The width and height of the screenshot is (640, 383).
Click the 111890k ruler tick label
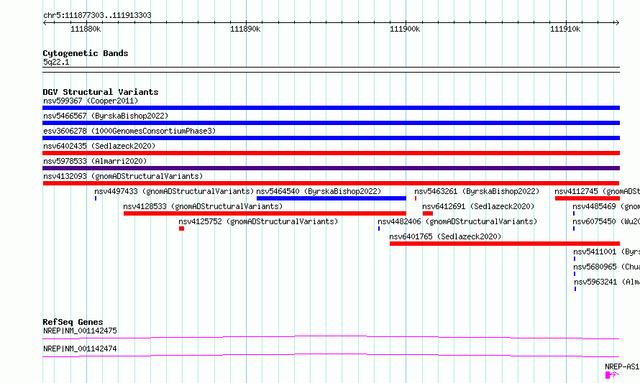coord(245,29)
